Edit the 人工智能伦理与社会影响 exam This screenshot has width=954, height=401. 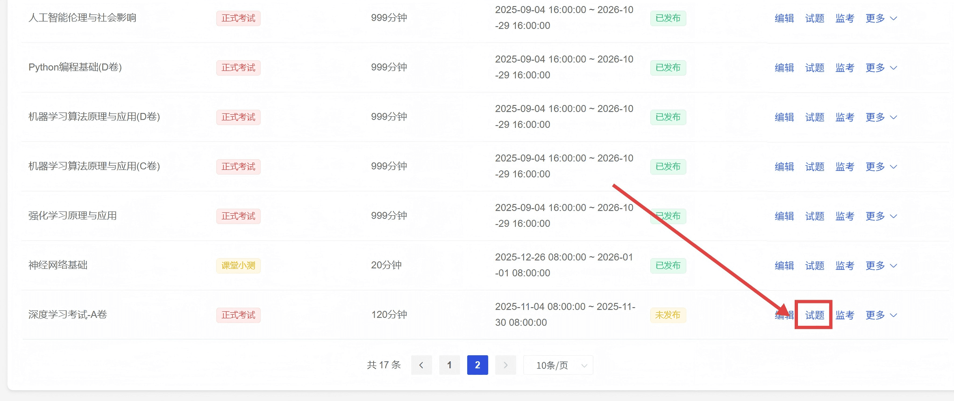tap(784, 18)
